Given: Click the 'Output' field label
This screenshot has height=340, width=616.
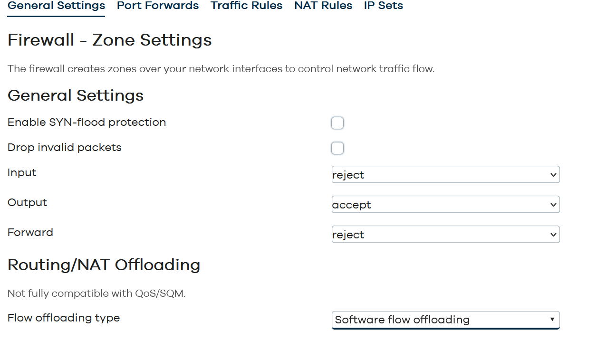Looking at the screenshot, I should pos(27,203).
